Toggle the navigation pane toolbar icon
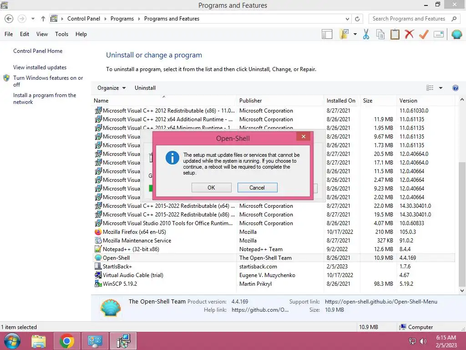 (x=327, y=34)
